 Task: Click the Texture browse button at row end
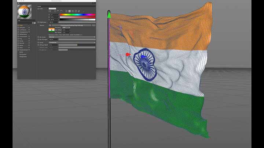pos(93,25)
